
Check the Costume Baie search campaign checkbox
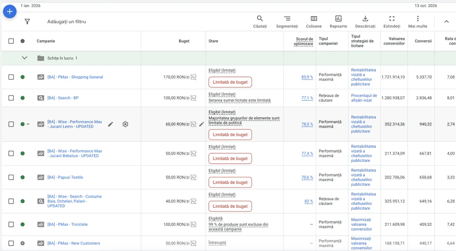(x=11, y=201)
